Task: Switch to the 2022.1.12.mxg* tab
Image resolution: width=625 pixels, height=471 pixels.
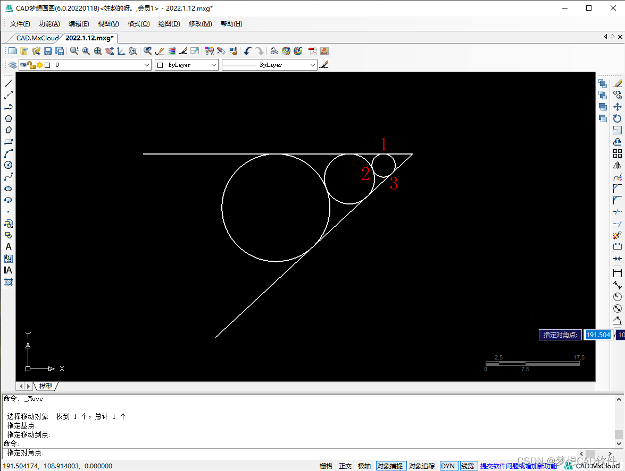Action: tap(89, 38)
